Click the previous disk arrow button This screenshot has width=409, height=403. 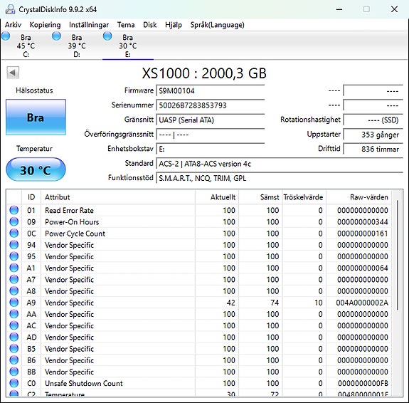coord(13,73)
